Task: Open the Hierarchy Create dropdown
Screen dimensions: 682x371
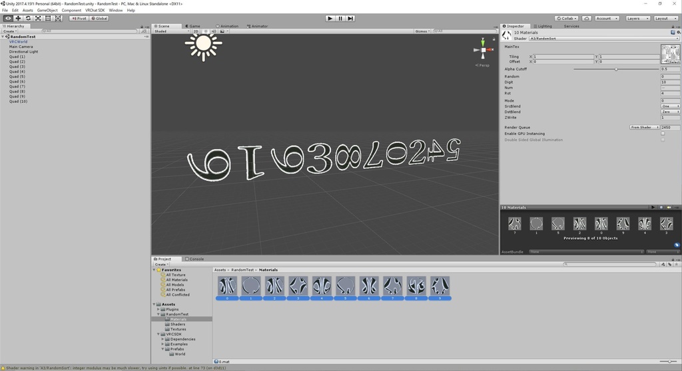Action: tap(9, 31)
